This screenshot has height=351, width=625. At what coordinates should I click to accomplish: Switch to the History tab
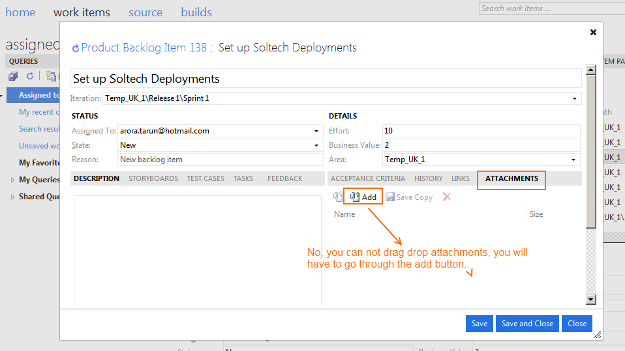(x=428, y=178)
